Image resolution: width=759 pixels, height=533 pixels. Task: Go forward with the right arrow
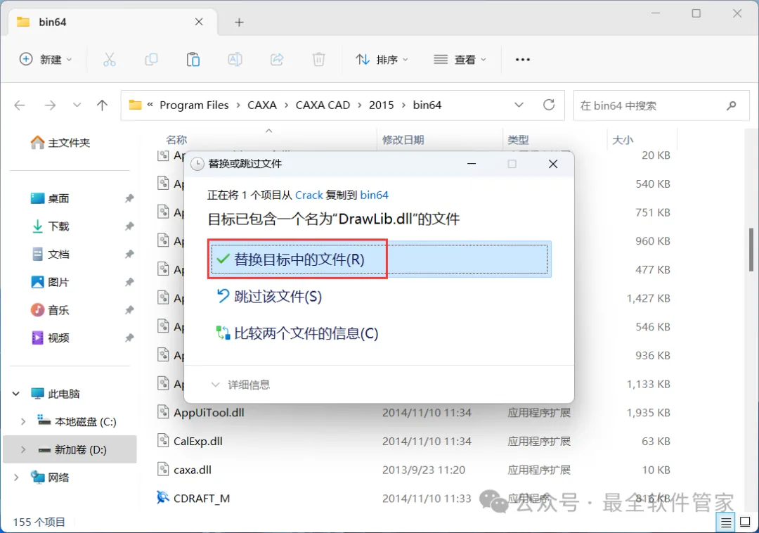(50, 105)
